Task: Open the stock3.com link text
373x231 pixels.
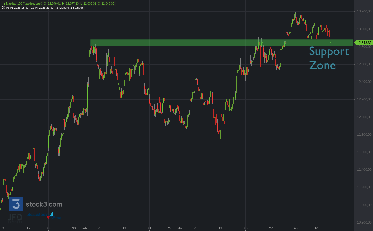Action: tap(44, 204)
